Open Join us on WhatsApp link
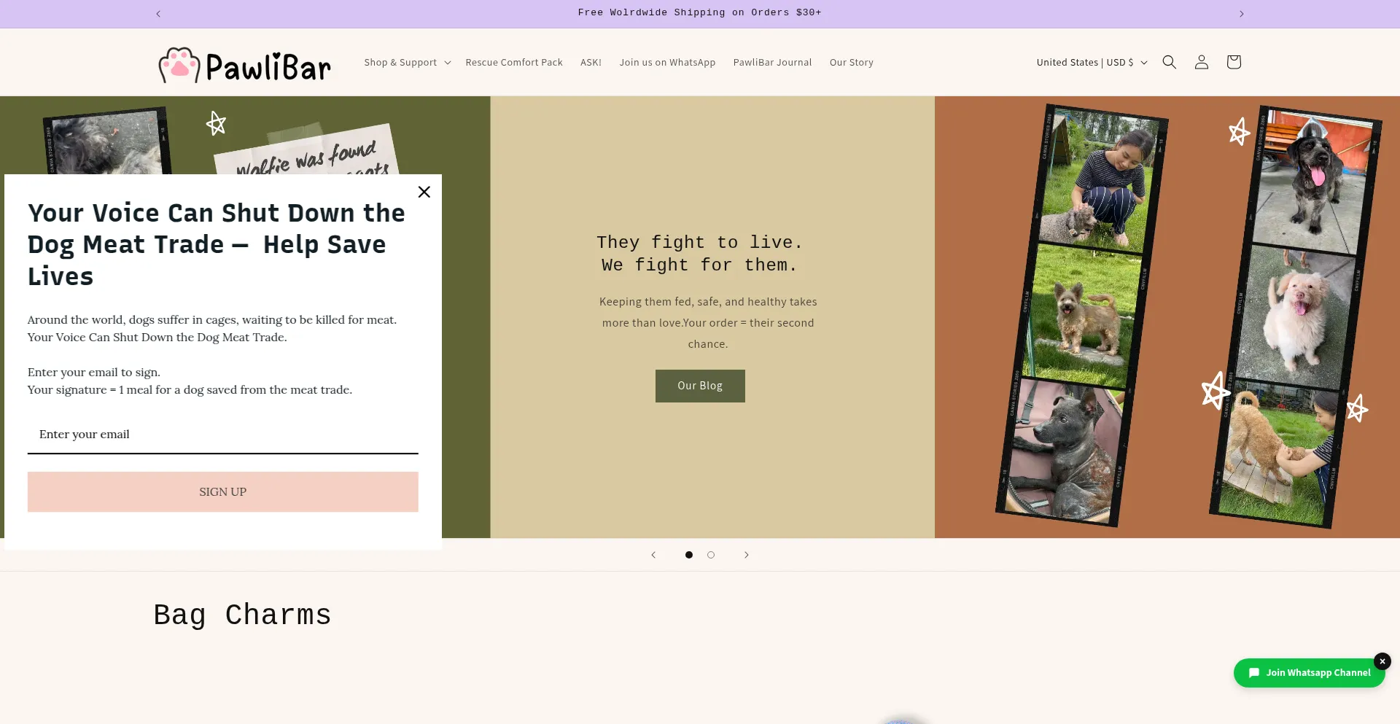1400x724 pixels. [667, 62]
